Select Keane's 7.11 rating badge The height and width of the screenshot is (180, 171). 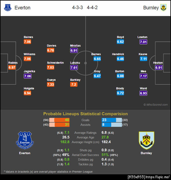pos(143,59)
